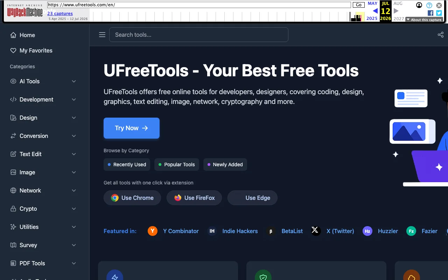Viewport: 448px width, 280px height.
Task: Expand the Conversion category chevron
Action: coord(74,136)
